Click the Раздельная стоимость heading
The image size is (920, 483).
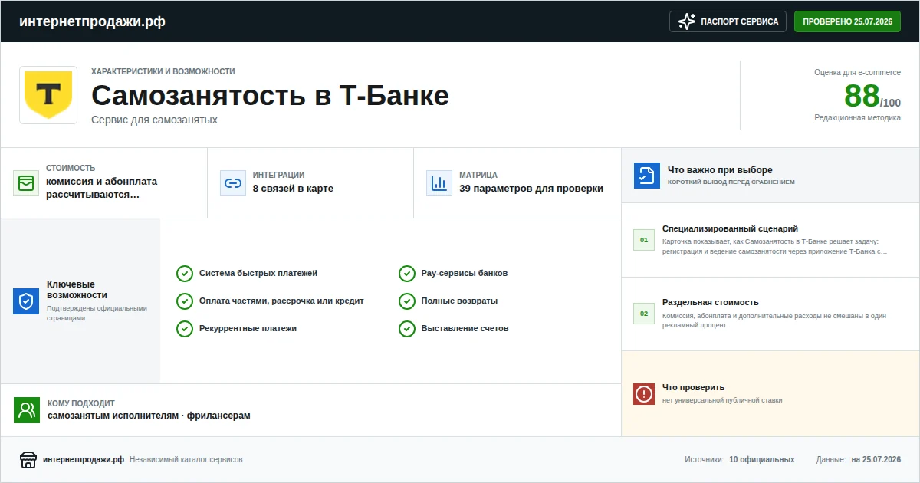tap(710, 302)
